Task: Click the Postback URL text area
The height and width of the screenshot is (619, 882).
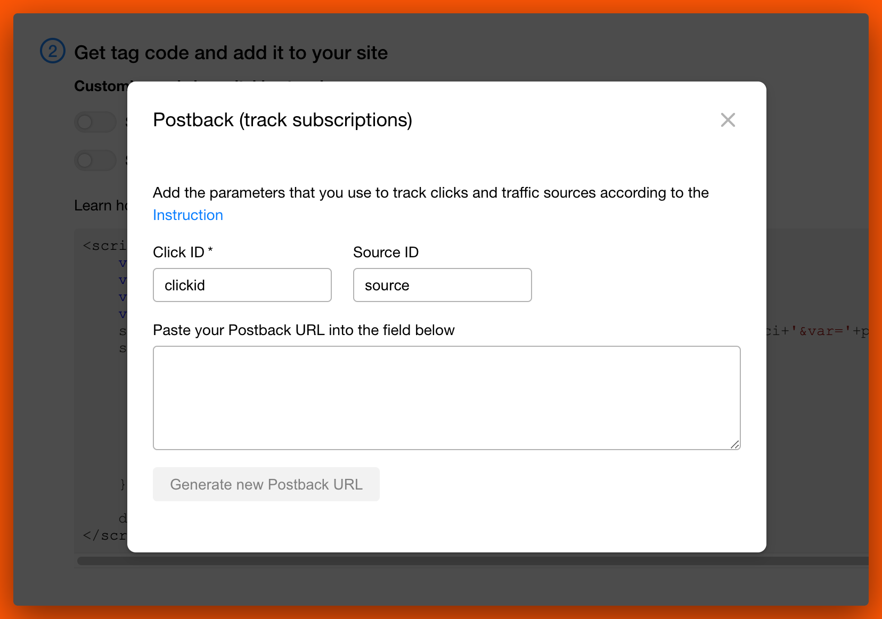Action: (446, 397)
